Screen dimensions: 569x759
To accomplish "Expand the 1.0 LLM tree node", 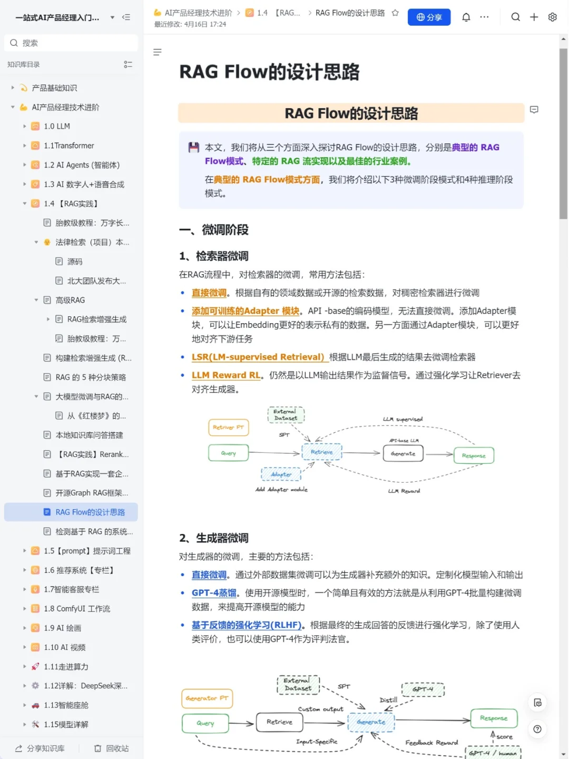I will point(25,126).
